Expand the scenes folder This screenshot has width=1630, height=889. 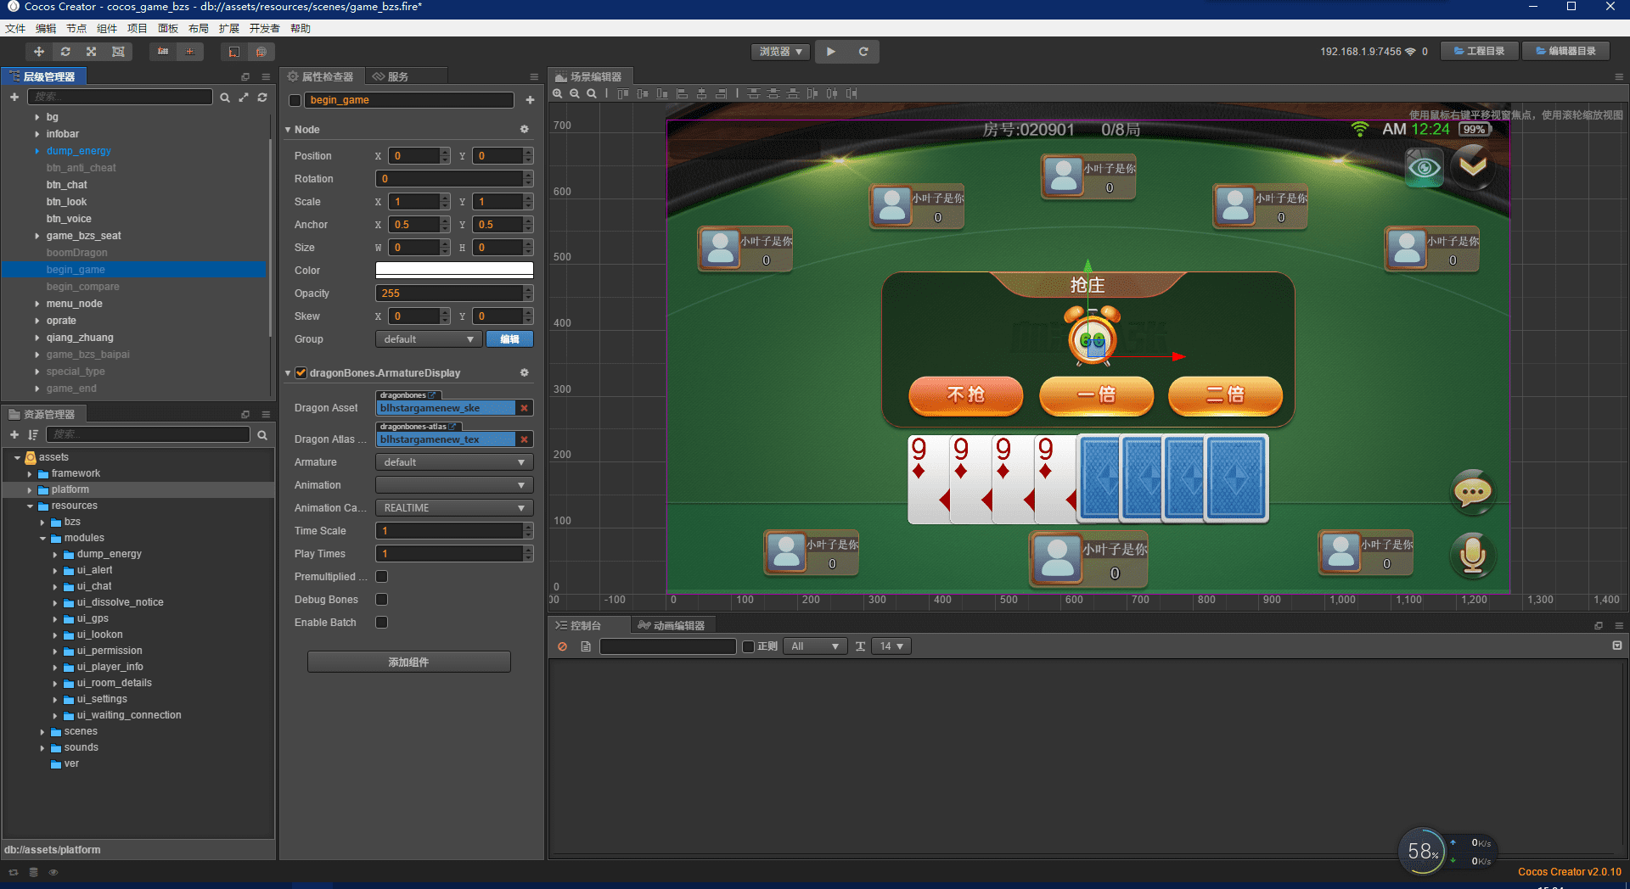(x=42, y=731)
